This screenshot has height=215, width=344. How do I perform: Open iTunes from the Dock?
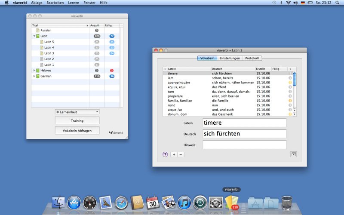click(x=184, y=203)
